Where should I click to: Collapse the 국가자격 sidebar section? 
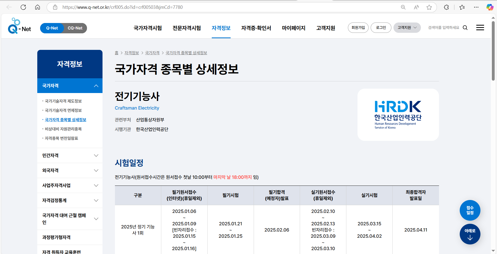(70, 86)
